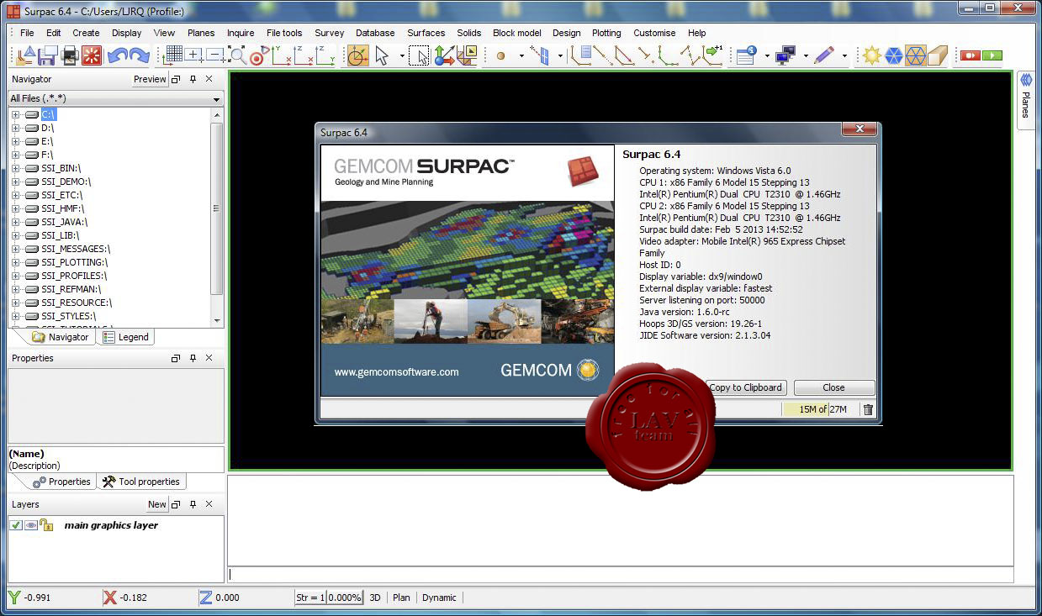The height and width of the screenshot is (616, 1042).
Task: Click the red reset graphics icon
Action: 91,55
